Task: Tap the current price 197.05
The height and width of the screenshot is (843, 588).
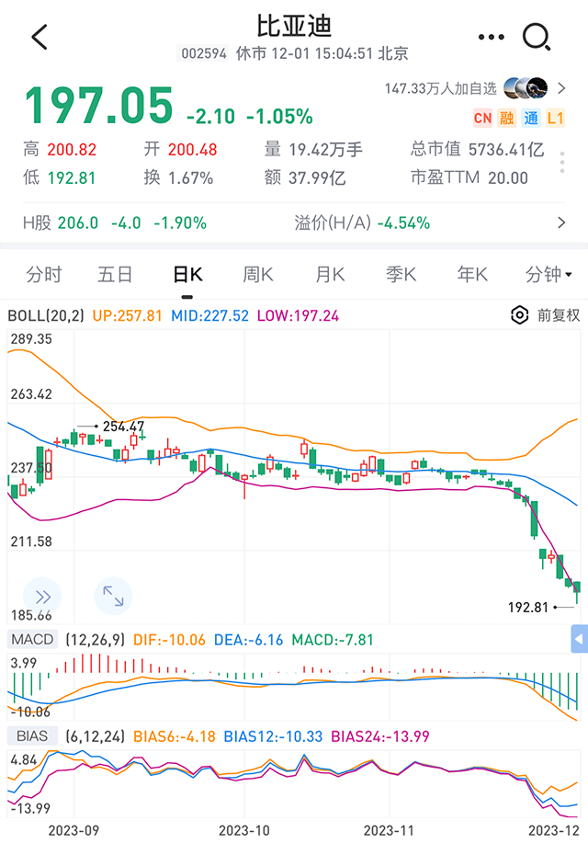Action: tap(99, 106)
